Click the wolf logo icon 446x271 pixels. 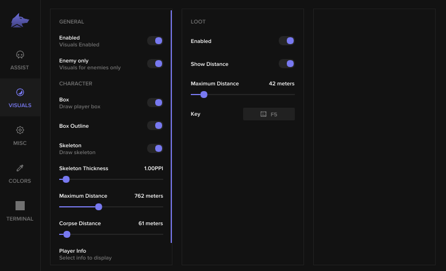(20, 21)
